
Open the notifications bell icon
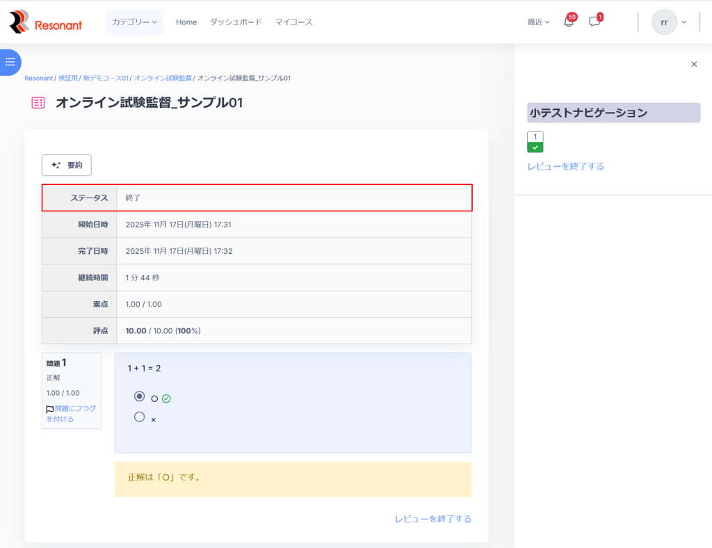[568, 22]
